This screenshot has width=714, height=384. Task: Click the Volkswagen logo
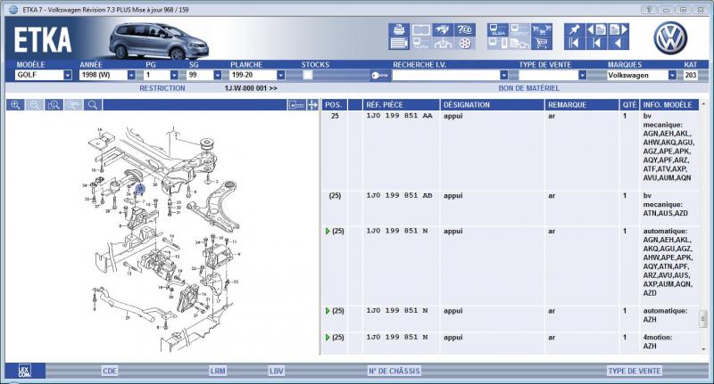pyautogui.click(x=671, y=38)
